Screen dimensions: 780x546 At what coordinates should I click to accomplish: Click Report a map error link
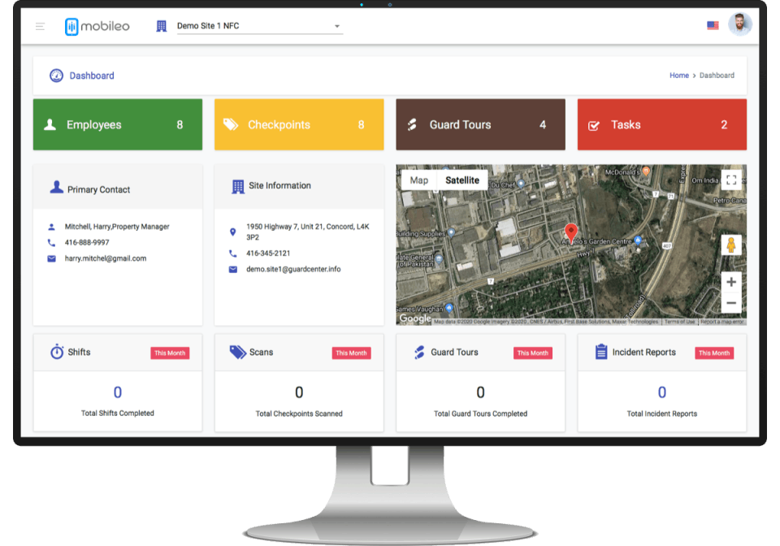(721, 322)
